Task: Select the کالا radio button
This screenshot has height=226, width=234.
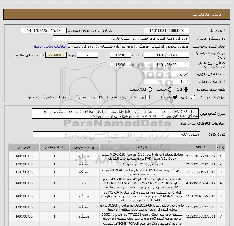Action: coord(186,89)
